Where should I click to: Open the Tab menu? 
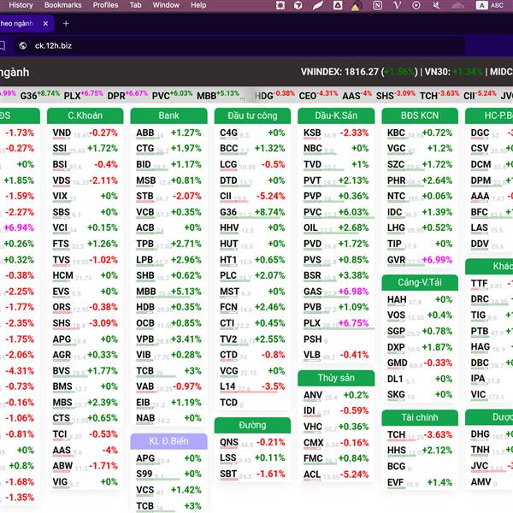[x=135, y=5]
